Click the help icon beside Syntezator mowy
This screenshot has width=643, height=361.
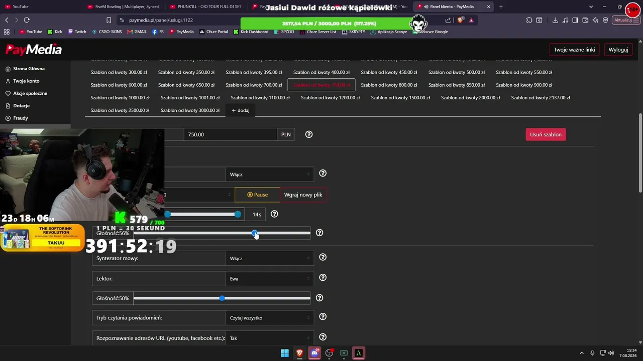(323, 257)
